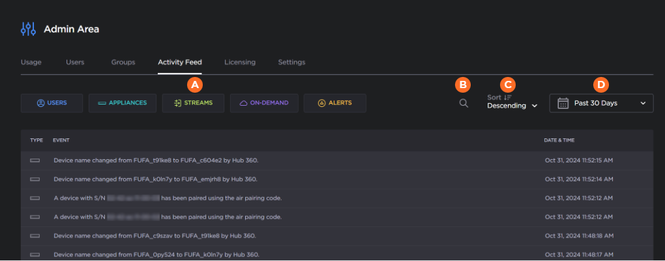This screenshot has height=261, width=665.
Task: Toggle the On-Demand filter
Action: coord(264,103)
